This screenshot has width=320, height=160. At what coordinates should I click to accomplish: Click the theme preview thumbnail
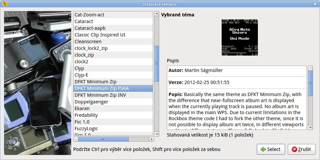240,38
